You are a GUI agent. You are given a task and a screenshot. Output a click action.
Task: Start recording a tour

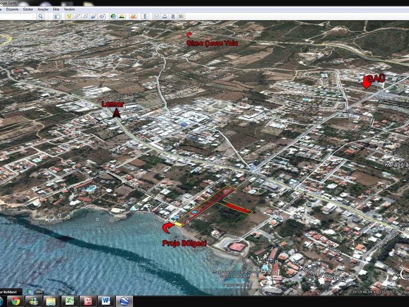coord(102,16)
